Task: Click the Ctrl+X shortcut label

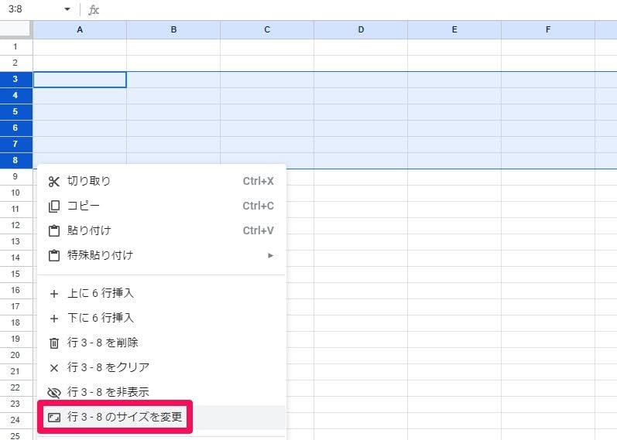Action: (x=258, y=181)
